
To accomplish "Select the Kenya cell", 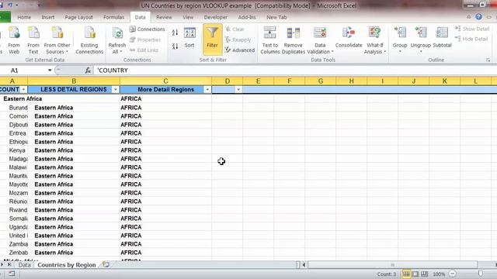I will [x=14, y=150].
